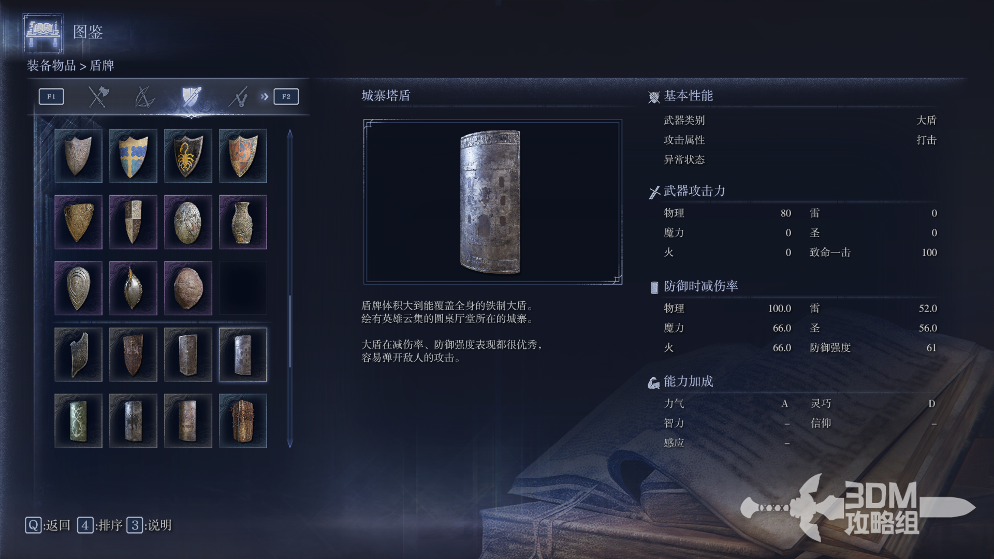Select the black scorpion emblem shield

(188, 156)
